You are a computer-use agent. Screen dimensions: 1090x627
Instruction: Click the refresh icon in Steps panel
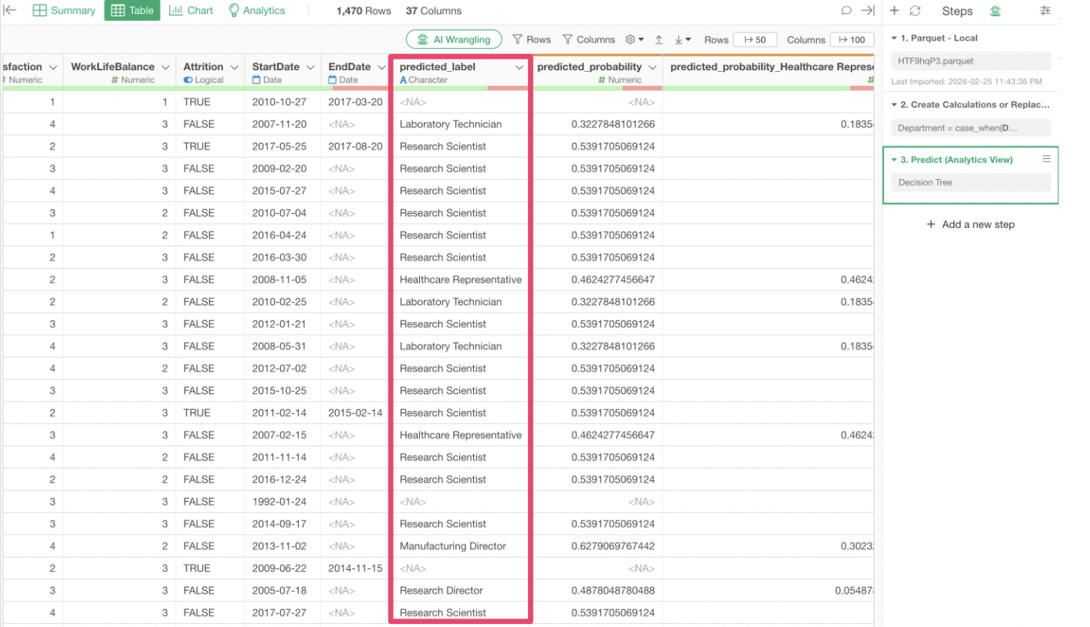point(915,11)
